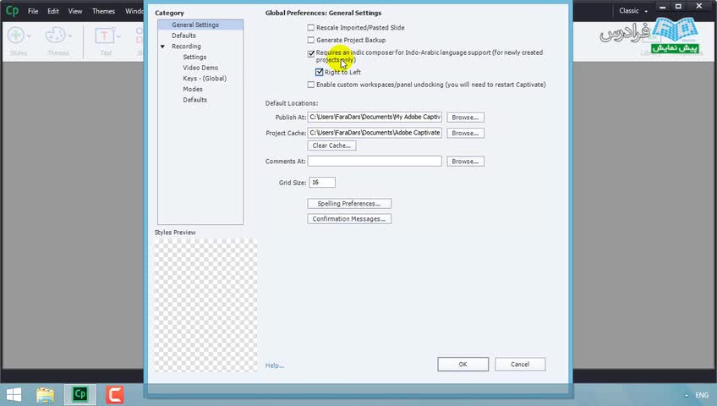Uncheck Requires an indic composer checkbox
The image size is (717, 406).
[x=311, y=53]
